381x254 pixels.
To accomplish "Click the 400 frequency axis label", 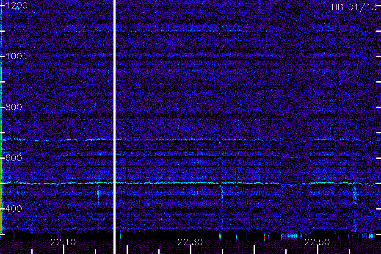I will pos(14,209).
